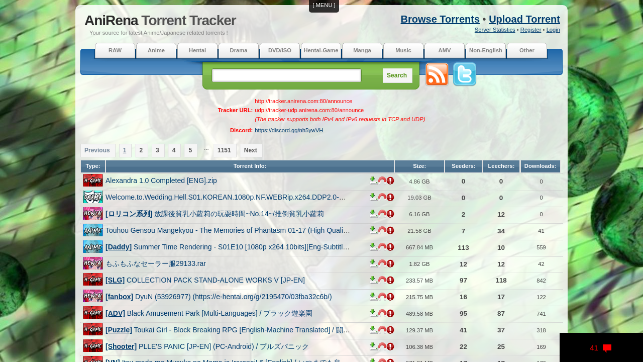
Task: Click Anime type icon beside Summer Time Rendering
Action: [x=93, y=247]
